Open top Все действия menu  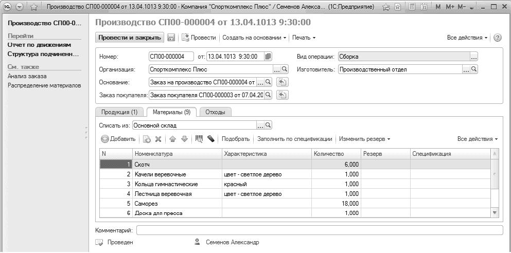click(467, 38)
